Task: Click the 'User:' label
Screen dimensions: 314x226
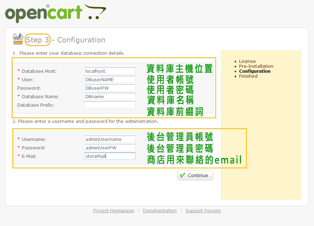Action: pos(28,79)
